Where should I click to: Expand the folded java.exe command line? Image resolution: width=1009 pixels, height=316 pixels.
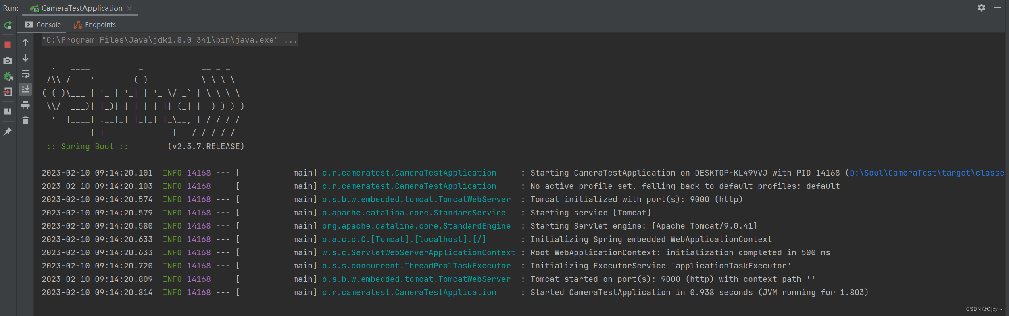point(170,40)
